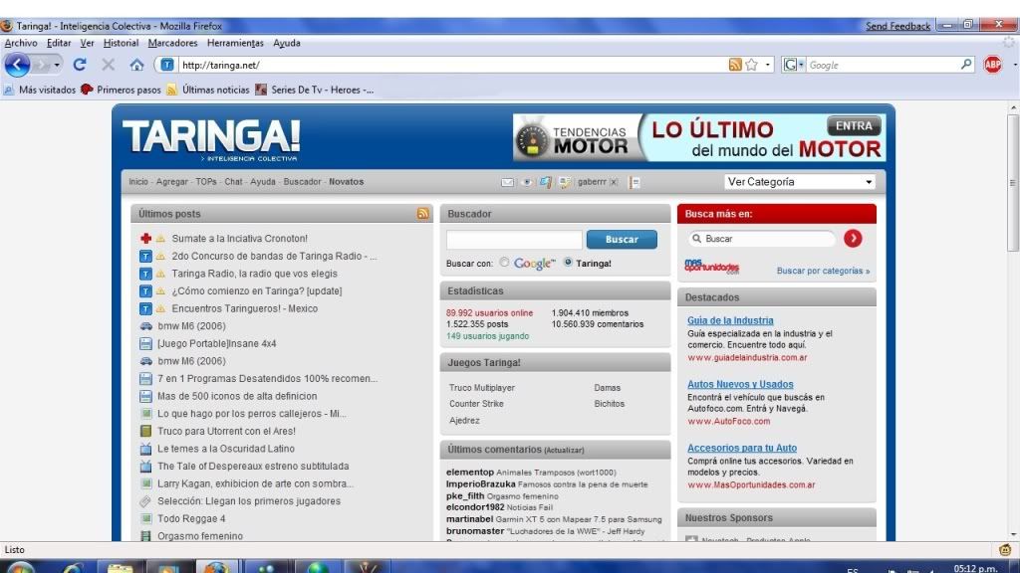Open the drafts notes icon before gaberrr
This screenshot has height=573, width=1020.
(565, 183)
